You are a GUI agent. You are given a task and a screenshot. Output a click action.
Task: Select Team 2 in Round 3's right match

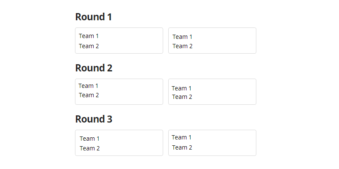coord(182,147)
